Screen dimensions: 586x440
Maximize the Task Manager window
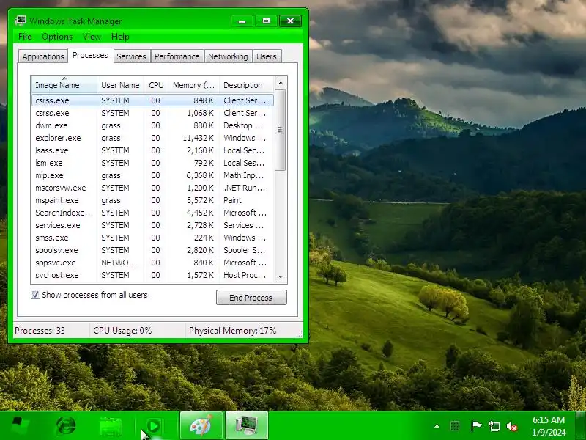(266, 21)
